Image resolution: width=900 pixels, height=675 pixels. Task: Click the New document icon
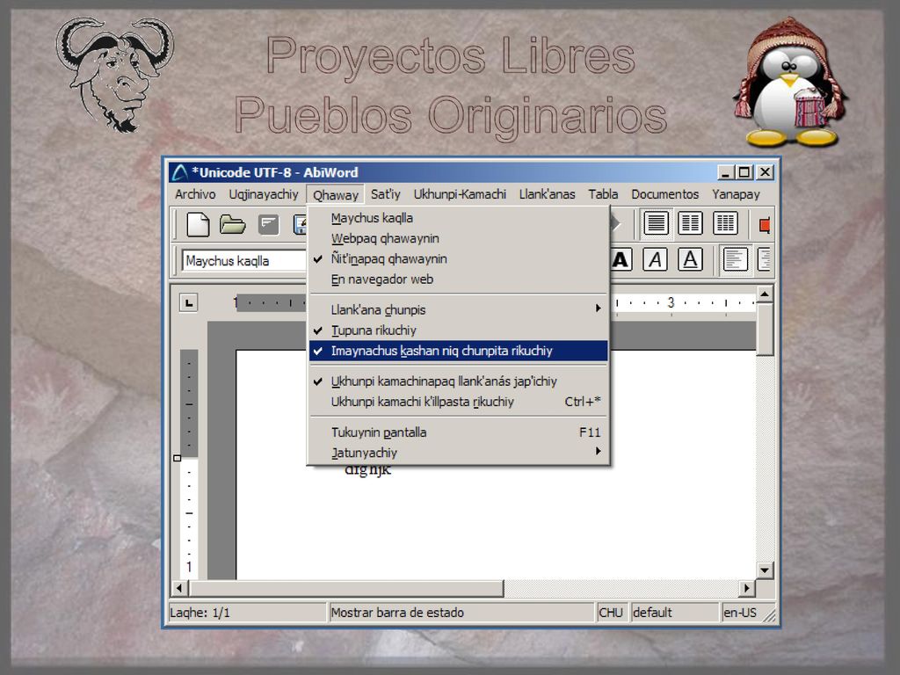coord(198,224)
